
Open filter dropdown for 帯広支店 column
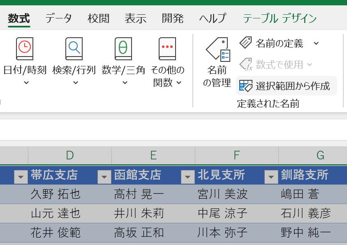point(21,177)
